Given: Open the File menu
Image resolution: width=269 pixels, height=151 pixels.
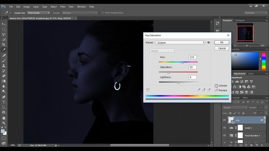Looking at the screenshot, I should tap(11, 7).
